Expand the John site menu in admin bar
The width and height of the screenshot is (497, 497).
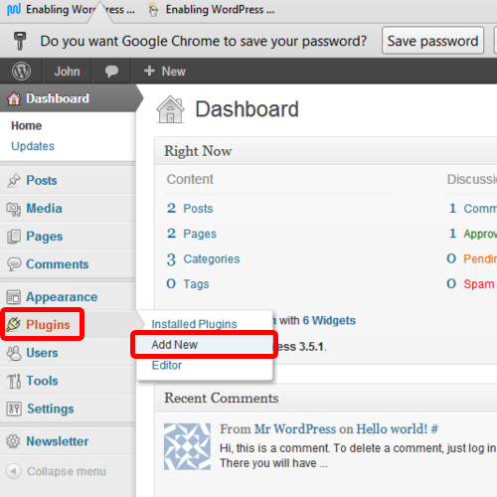pos(68,72)
